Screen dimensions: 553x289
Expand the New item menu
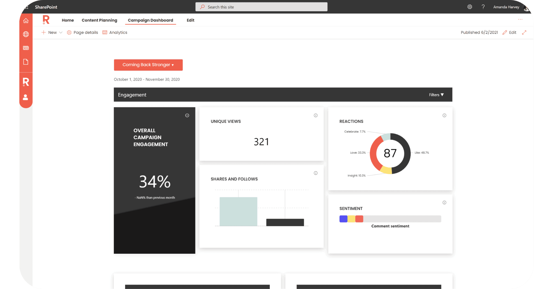(x=52, y=33)
